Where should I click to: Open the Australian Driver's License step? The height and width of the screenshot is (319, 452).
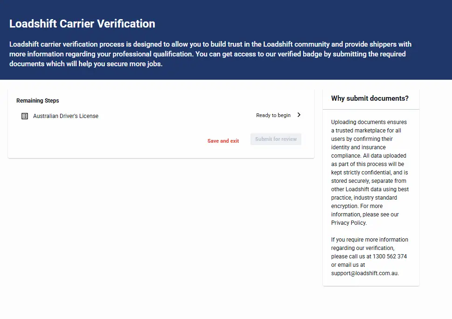point(66,116)
